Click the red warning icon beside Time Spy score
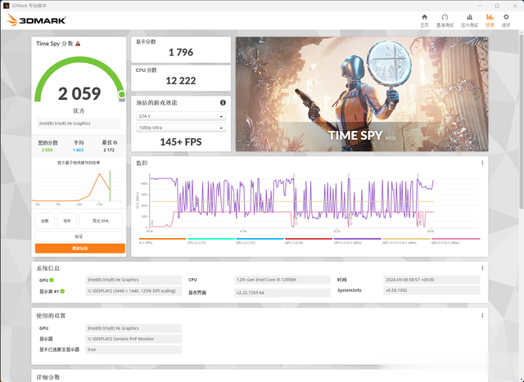 coord(78,43)
